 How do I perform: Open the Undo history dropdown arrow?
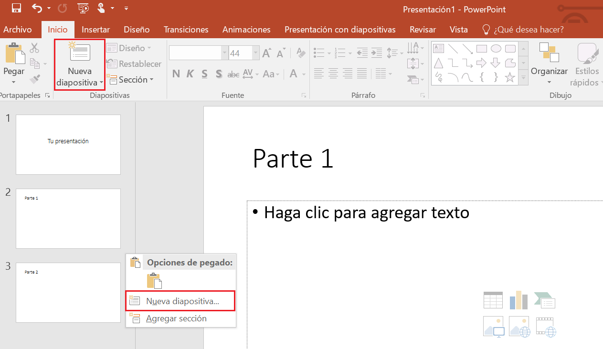click(x=49, y=8)
